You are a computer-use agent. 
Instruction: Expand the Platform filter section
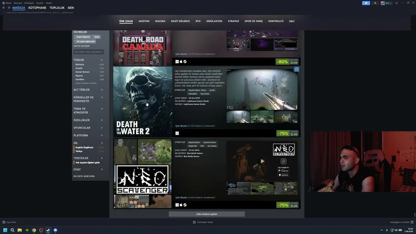(88, 135)
